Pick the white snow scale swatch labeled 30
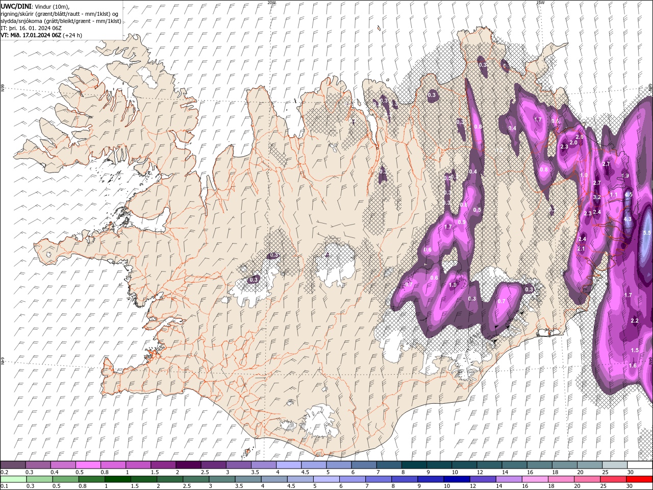This screenshot has width=653, height=490. point(640,465)
